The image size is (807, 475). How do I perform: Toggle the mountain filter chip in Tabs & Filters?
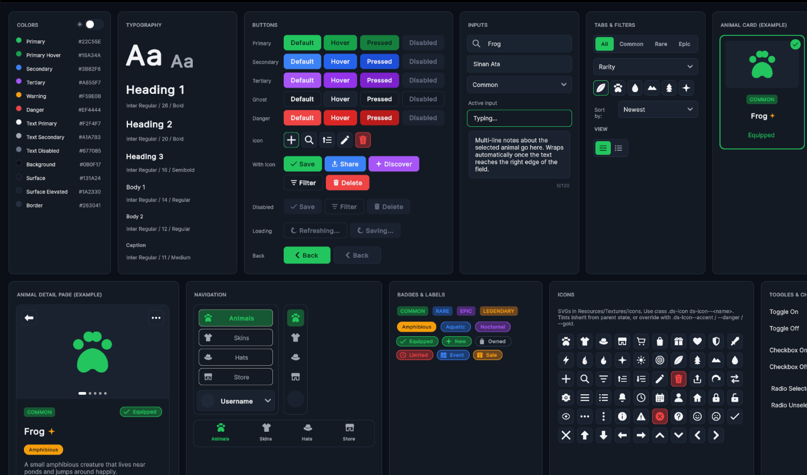(x=652, y=88)
